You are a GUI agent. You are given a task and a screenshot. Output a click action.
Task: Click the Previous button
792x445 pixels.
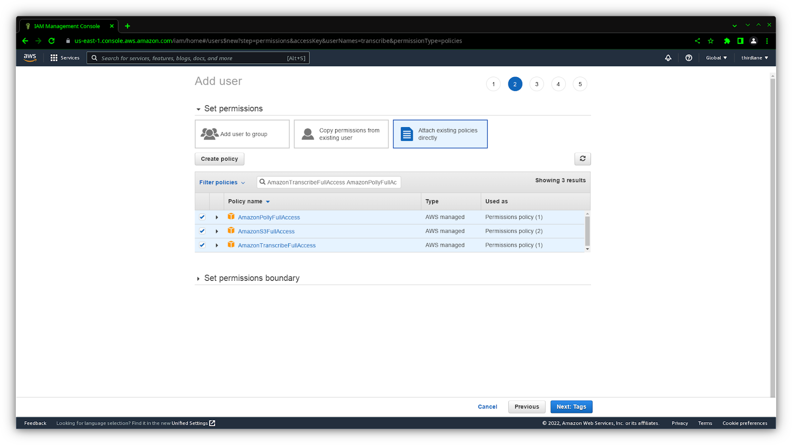click(x=527, y=407)
